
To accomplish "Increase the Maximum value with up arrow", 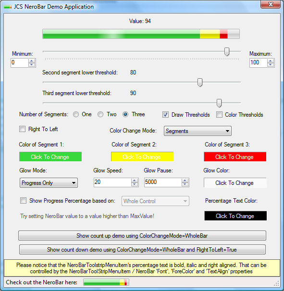I will point(270,61).
